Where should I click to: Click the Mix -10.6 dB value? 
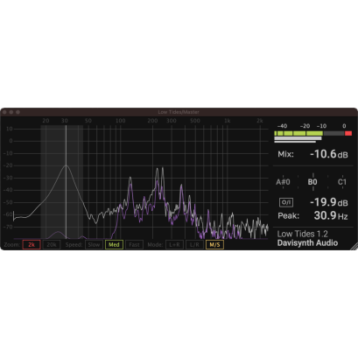pos(329,154)
